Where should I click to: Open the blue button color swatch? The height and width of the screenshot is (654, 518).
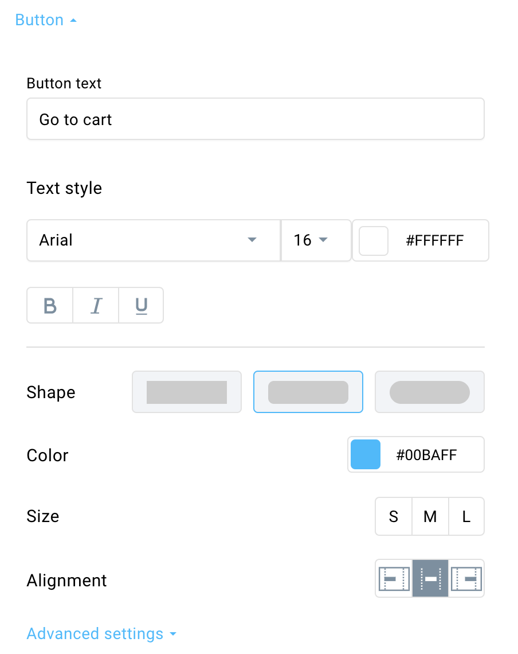click(366, 454)
